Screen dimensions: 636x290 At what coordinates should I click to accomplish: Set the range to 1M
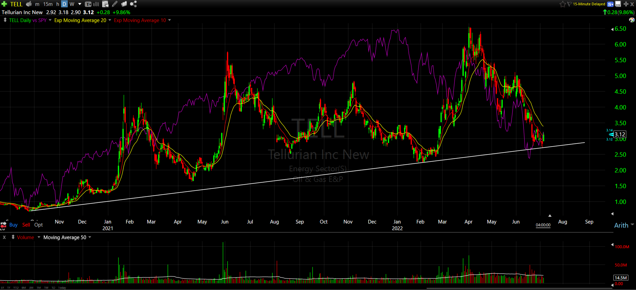click(39, 288)
